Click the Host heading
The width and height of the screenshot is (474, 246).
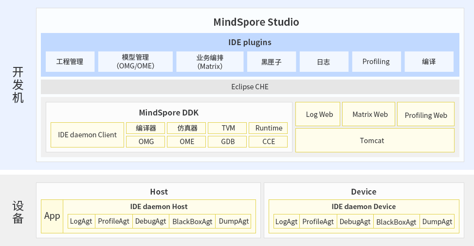point(159,192)
